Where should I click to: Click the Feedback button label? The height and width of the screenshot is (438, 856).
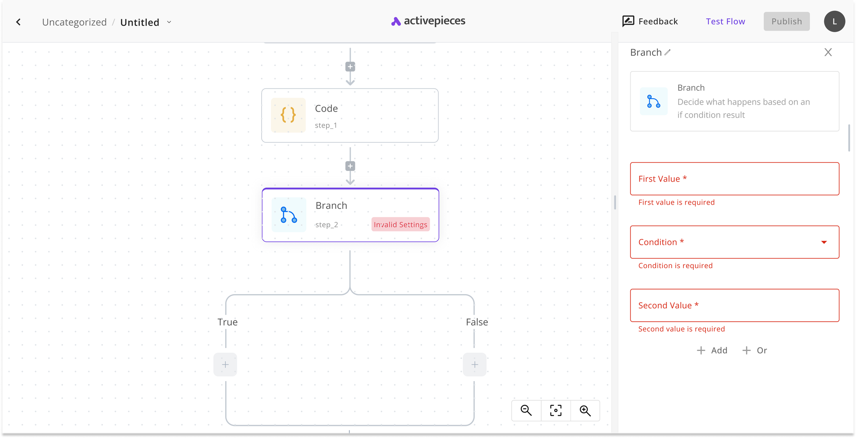(x=658, y=21)
